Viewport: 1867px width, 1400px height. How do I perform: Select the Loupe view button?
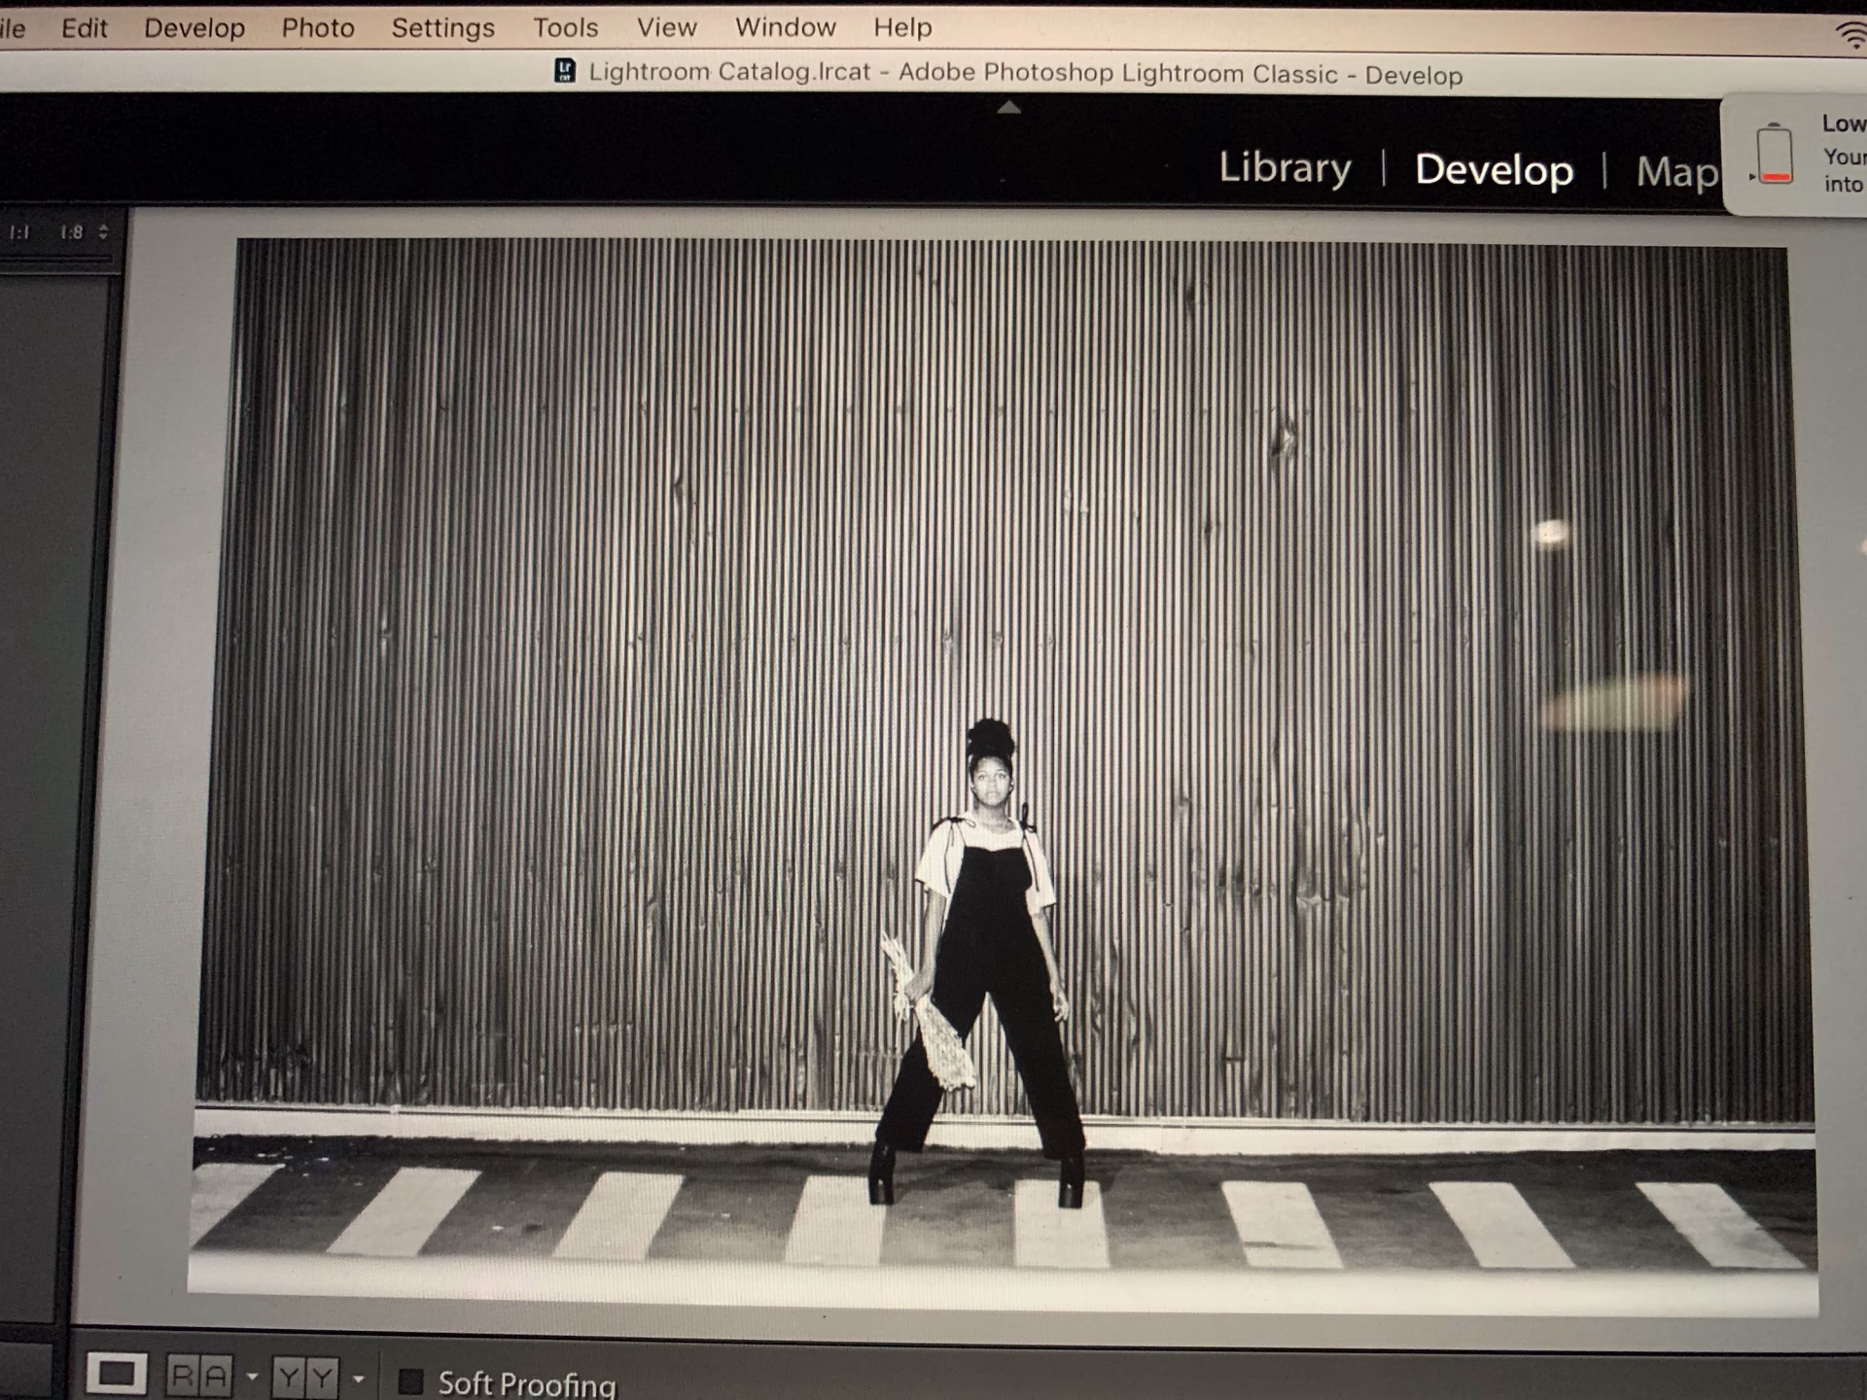pos(116,1374)
